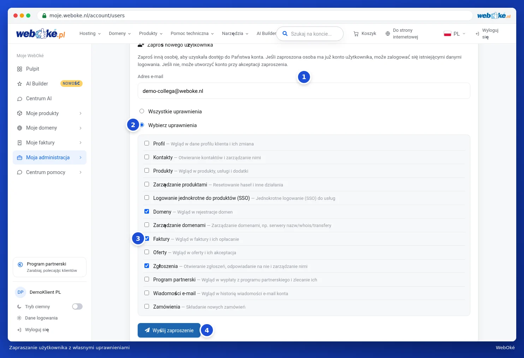524x358 pixels.
Task: Open AI Builder in top navigation
Action: tap(266, 34)
